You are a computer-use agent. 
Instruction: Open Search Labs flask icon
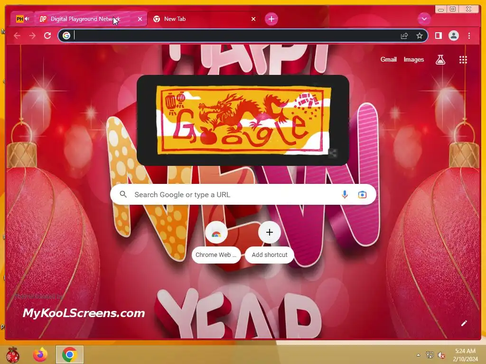[440, 60]
